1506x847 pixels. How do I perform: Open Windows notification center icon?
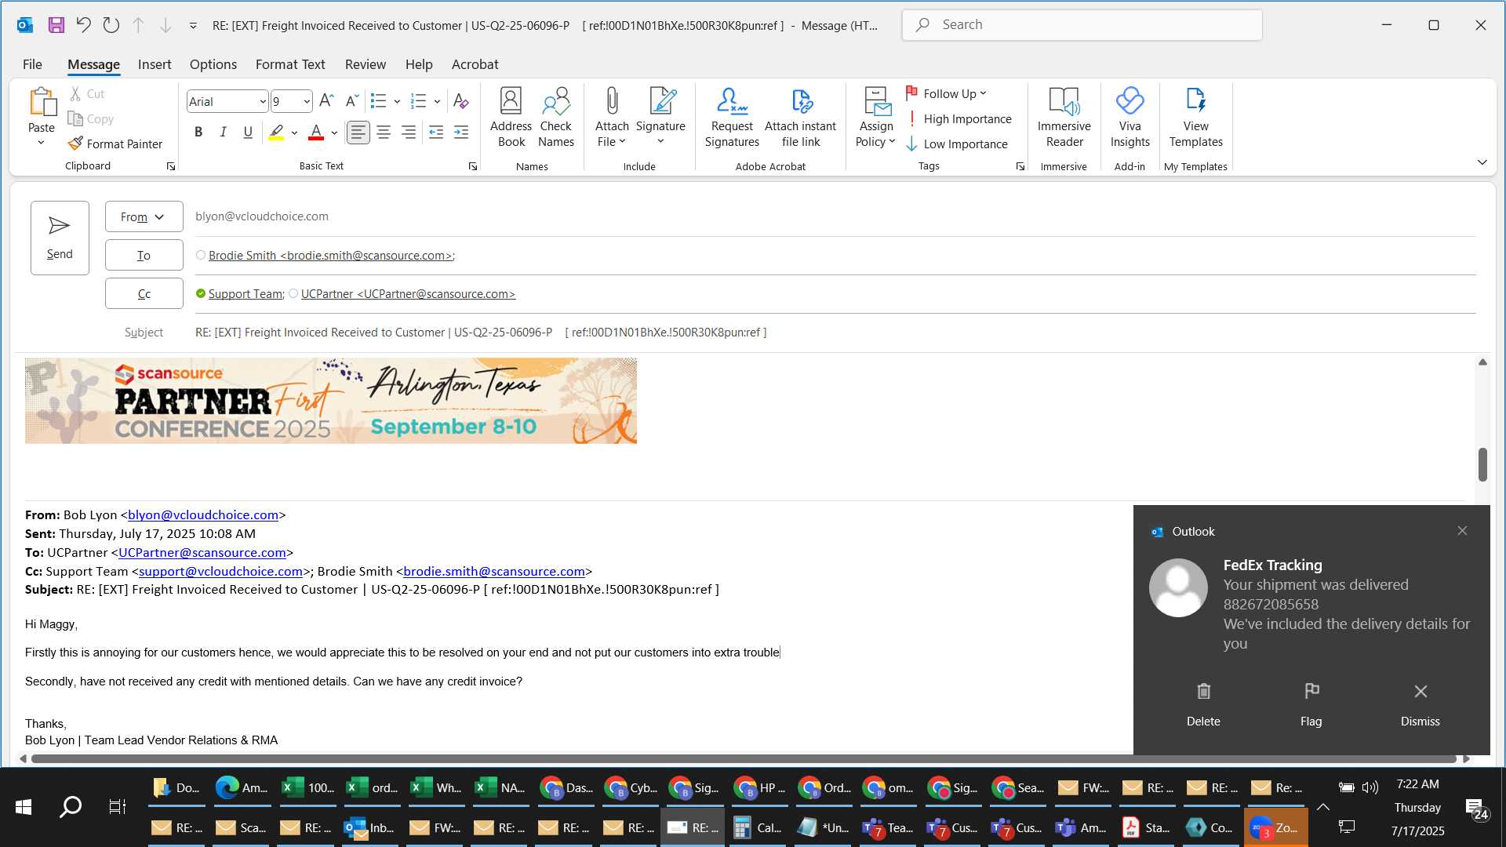tap(1476, 808)
